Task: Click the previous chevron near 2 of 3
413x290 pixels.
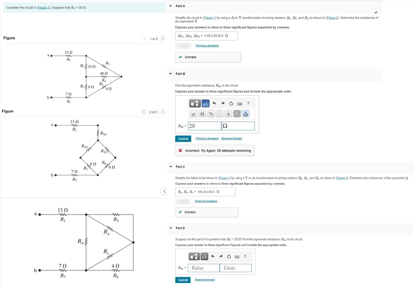Action: click(x=144, y=112)
